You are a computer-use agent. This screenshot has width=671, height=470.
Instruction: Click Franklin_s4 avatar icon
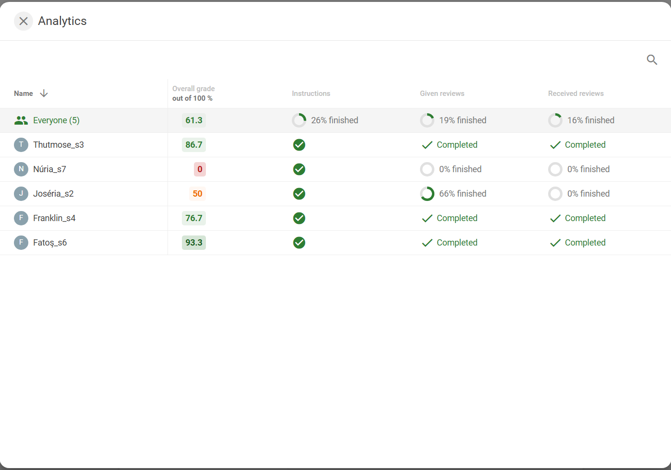tap(21, 218)
